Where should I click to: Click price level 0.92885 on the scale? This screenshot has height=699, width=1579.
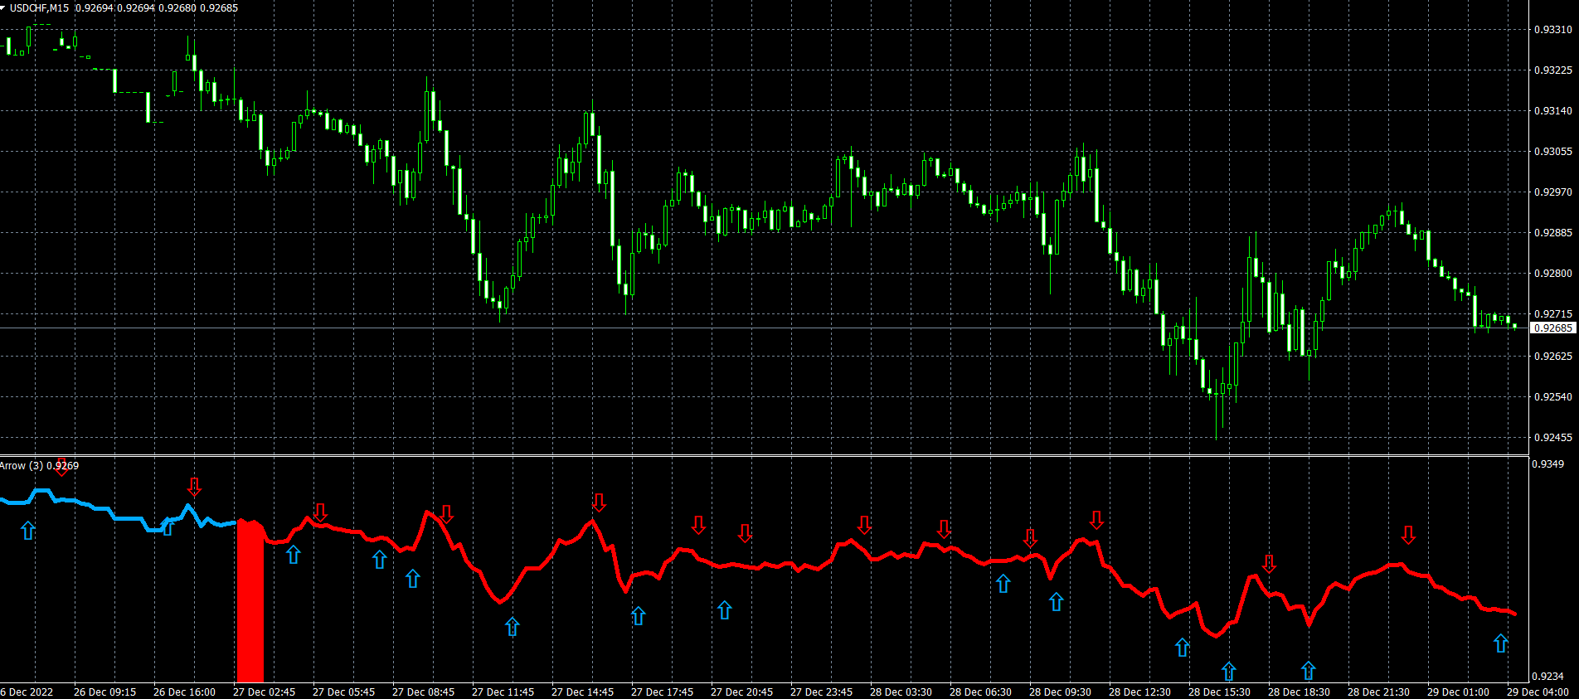[1552, 233]
